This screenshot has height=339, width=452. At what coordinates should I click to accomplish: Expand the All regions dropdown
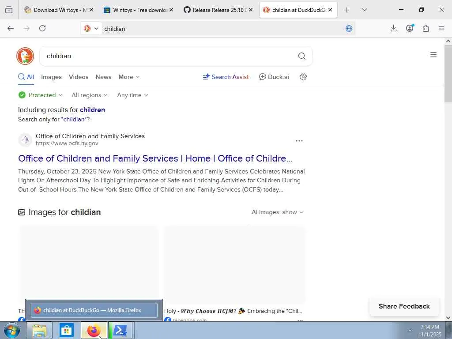point(89,95)
